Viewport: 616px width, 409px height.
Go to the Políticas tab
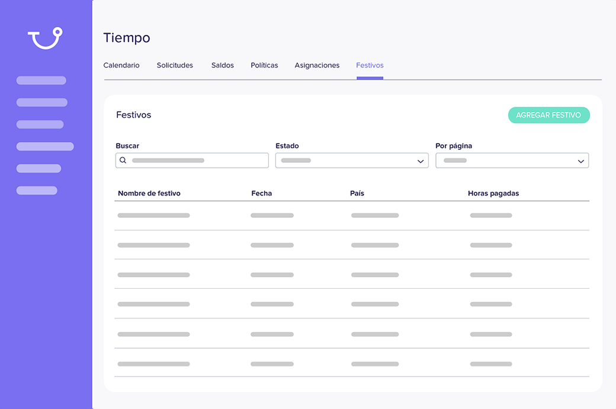[x=264, y=65]
